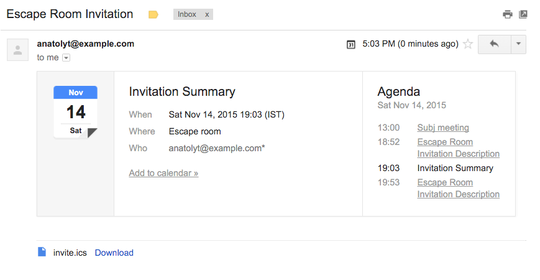Click the Inbox label tag

[187, 14]
